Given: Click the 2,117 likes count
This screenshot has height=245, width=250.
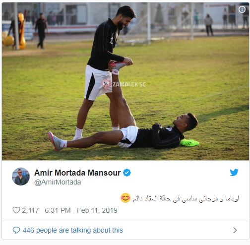Looking at the screenshot, I should (30, 210).
